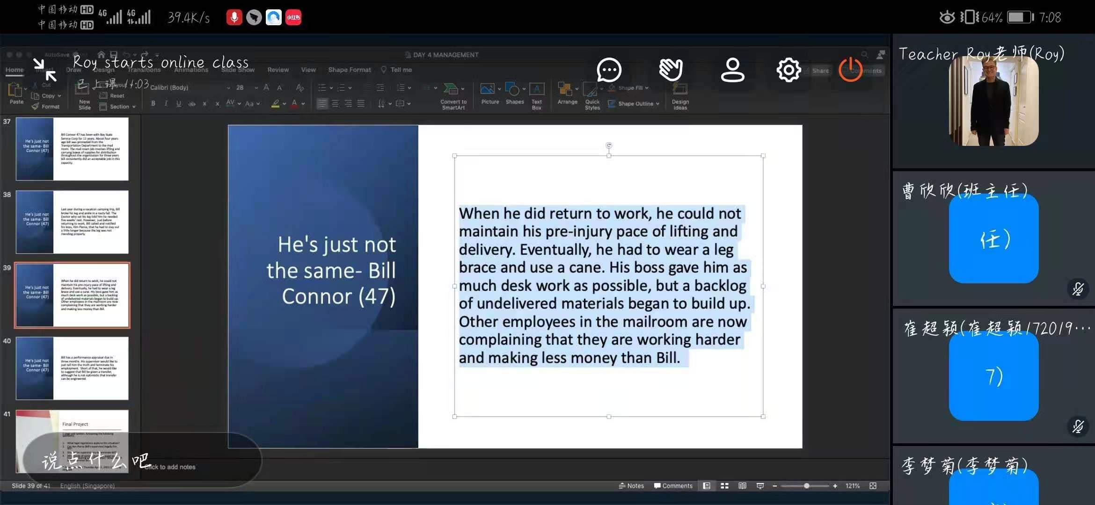Image resolution: width=1095 pixels, height=505 pixels.
Task: Click the raise hand icon
Action: (x=671, y=70)
